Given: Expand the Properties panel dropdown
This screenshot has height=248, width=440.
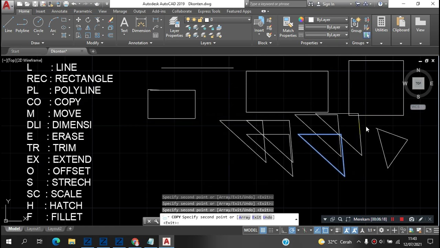Looking at the screenshot, I should 311,43.
